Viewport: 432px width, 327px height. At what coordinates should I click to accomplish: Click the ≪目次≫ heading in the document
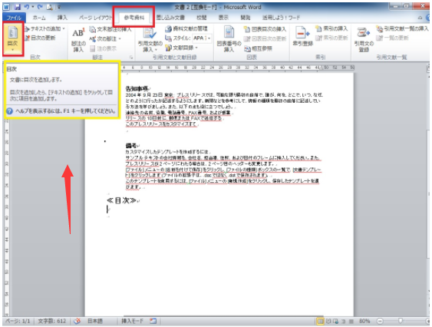(x=122, y=200)
